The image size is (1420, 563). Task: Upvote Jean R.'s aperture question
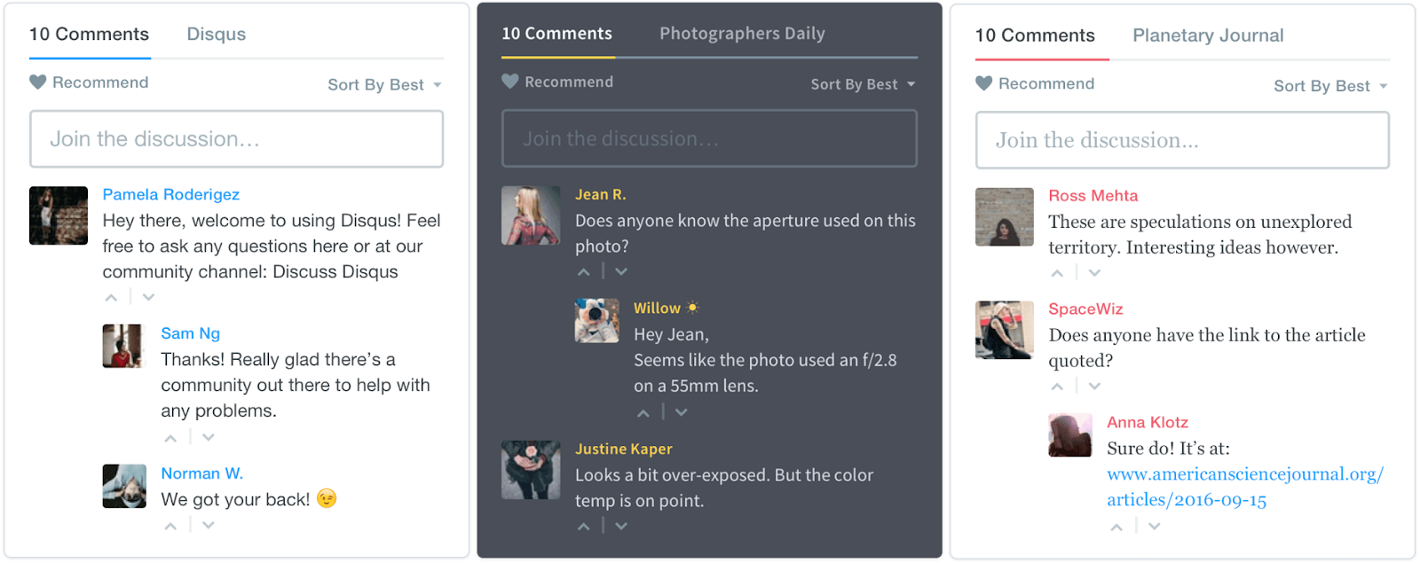click(583, 270)
